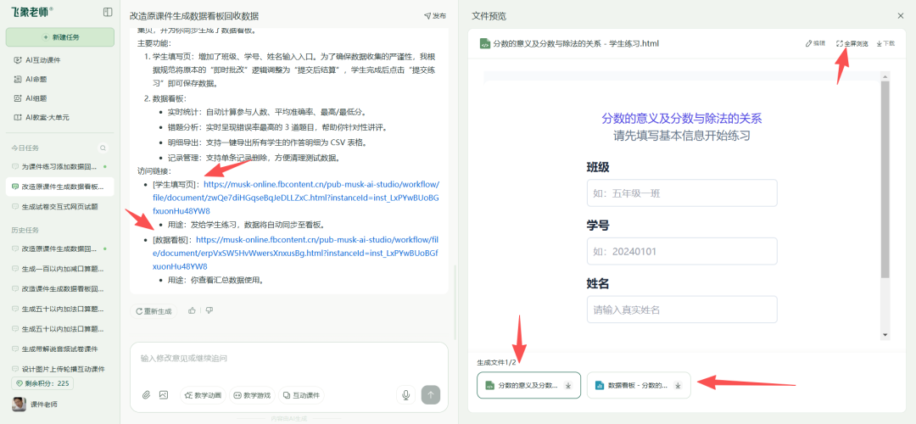Click the 姓名 input field
Viewport: 916px width, 424px height.
click(682, 310)
